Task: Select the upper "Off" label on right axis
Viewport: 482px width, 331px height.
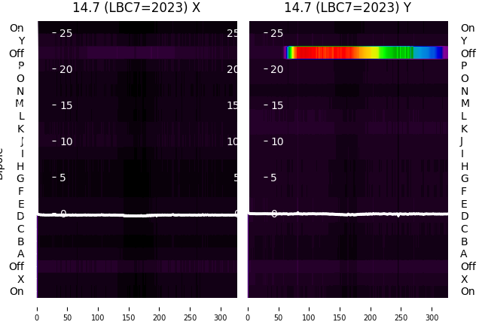Action: click(468, 53)
